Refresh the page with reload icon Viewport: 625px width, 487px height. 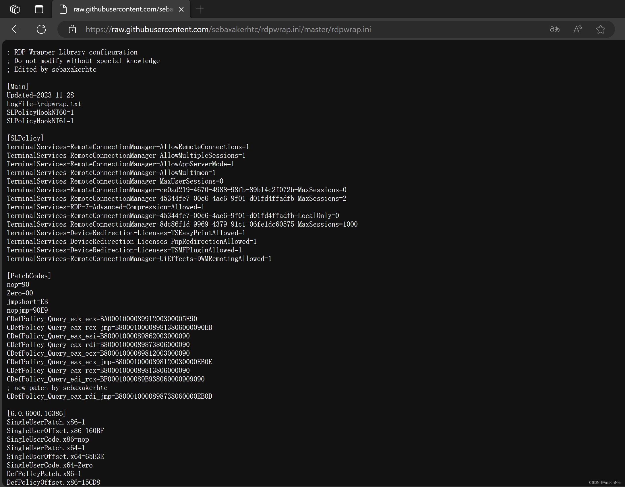(x=41, y=29)
